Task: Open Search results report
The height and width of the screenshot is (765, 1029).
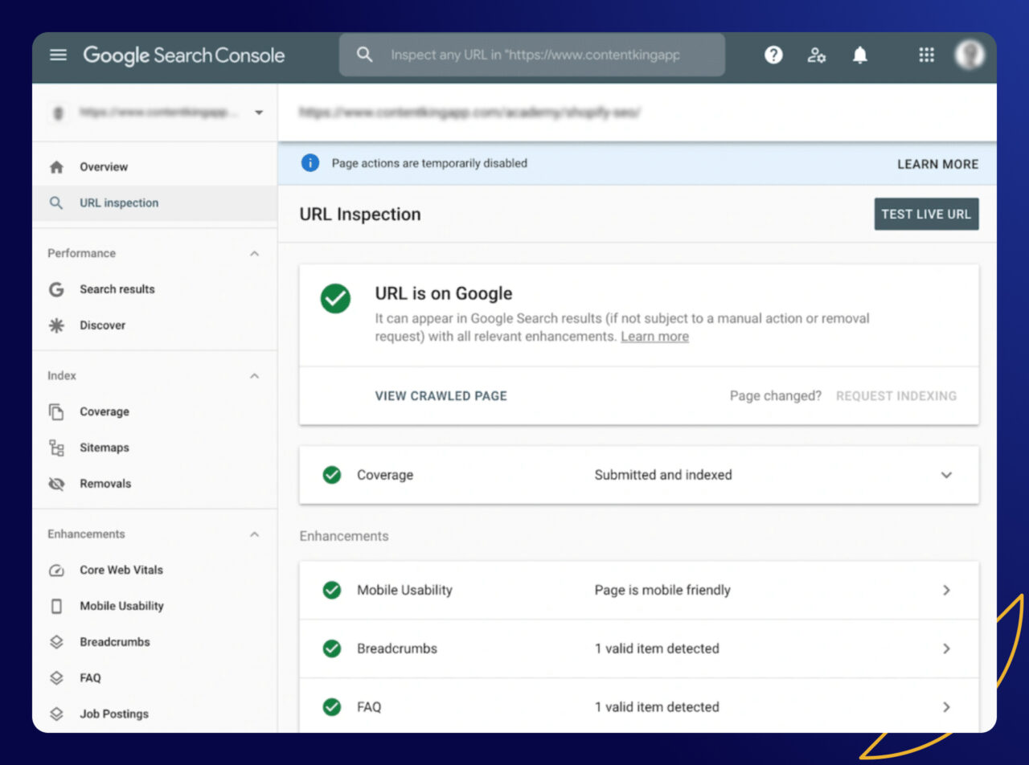Action: pyautogui.click(x=117, y=289)
